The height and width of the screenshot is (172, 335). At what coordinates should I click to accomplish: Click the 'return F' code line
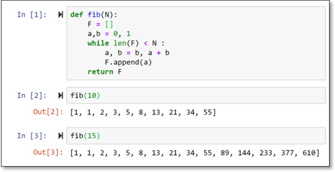pyautogui.click(x=105, y=72)
